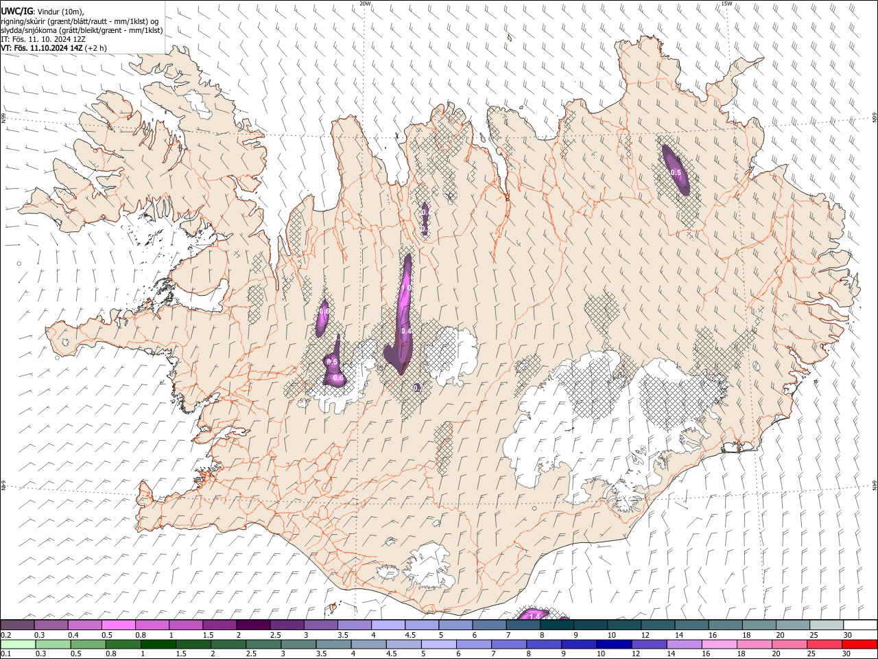The width and height of the screenshot is (878, 659).
Task: Pick bottom-row navy blue swatch between 10 and 12
Action: (x=614, y=644)
